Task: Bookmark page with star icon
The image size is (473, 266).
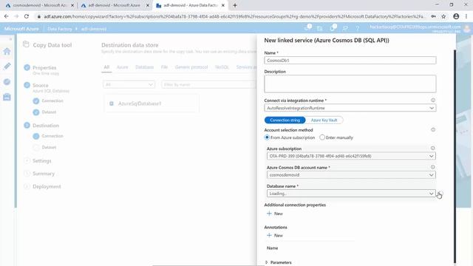Action: pyautogui.click(x=443, y=16)
